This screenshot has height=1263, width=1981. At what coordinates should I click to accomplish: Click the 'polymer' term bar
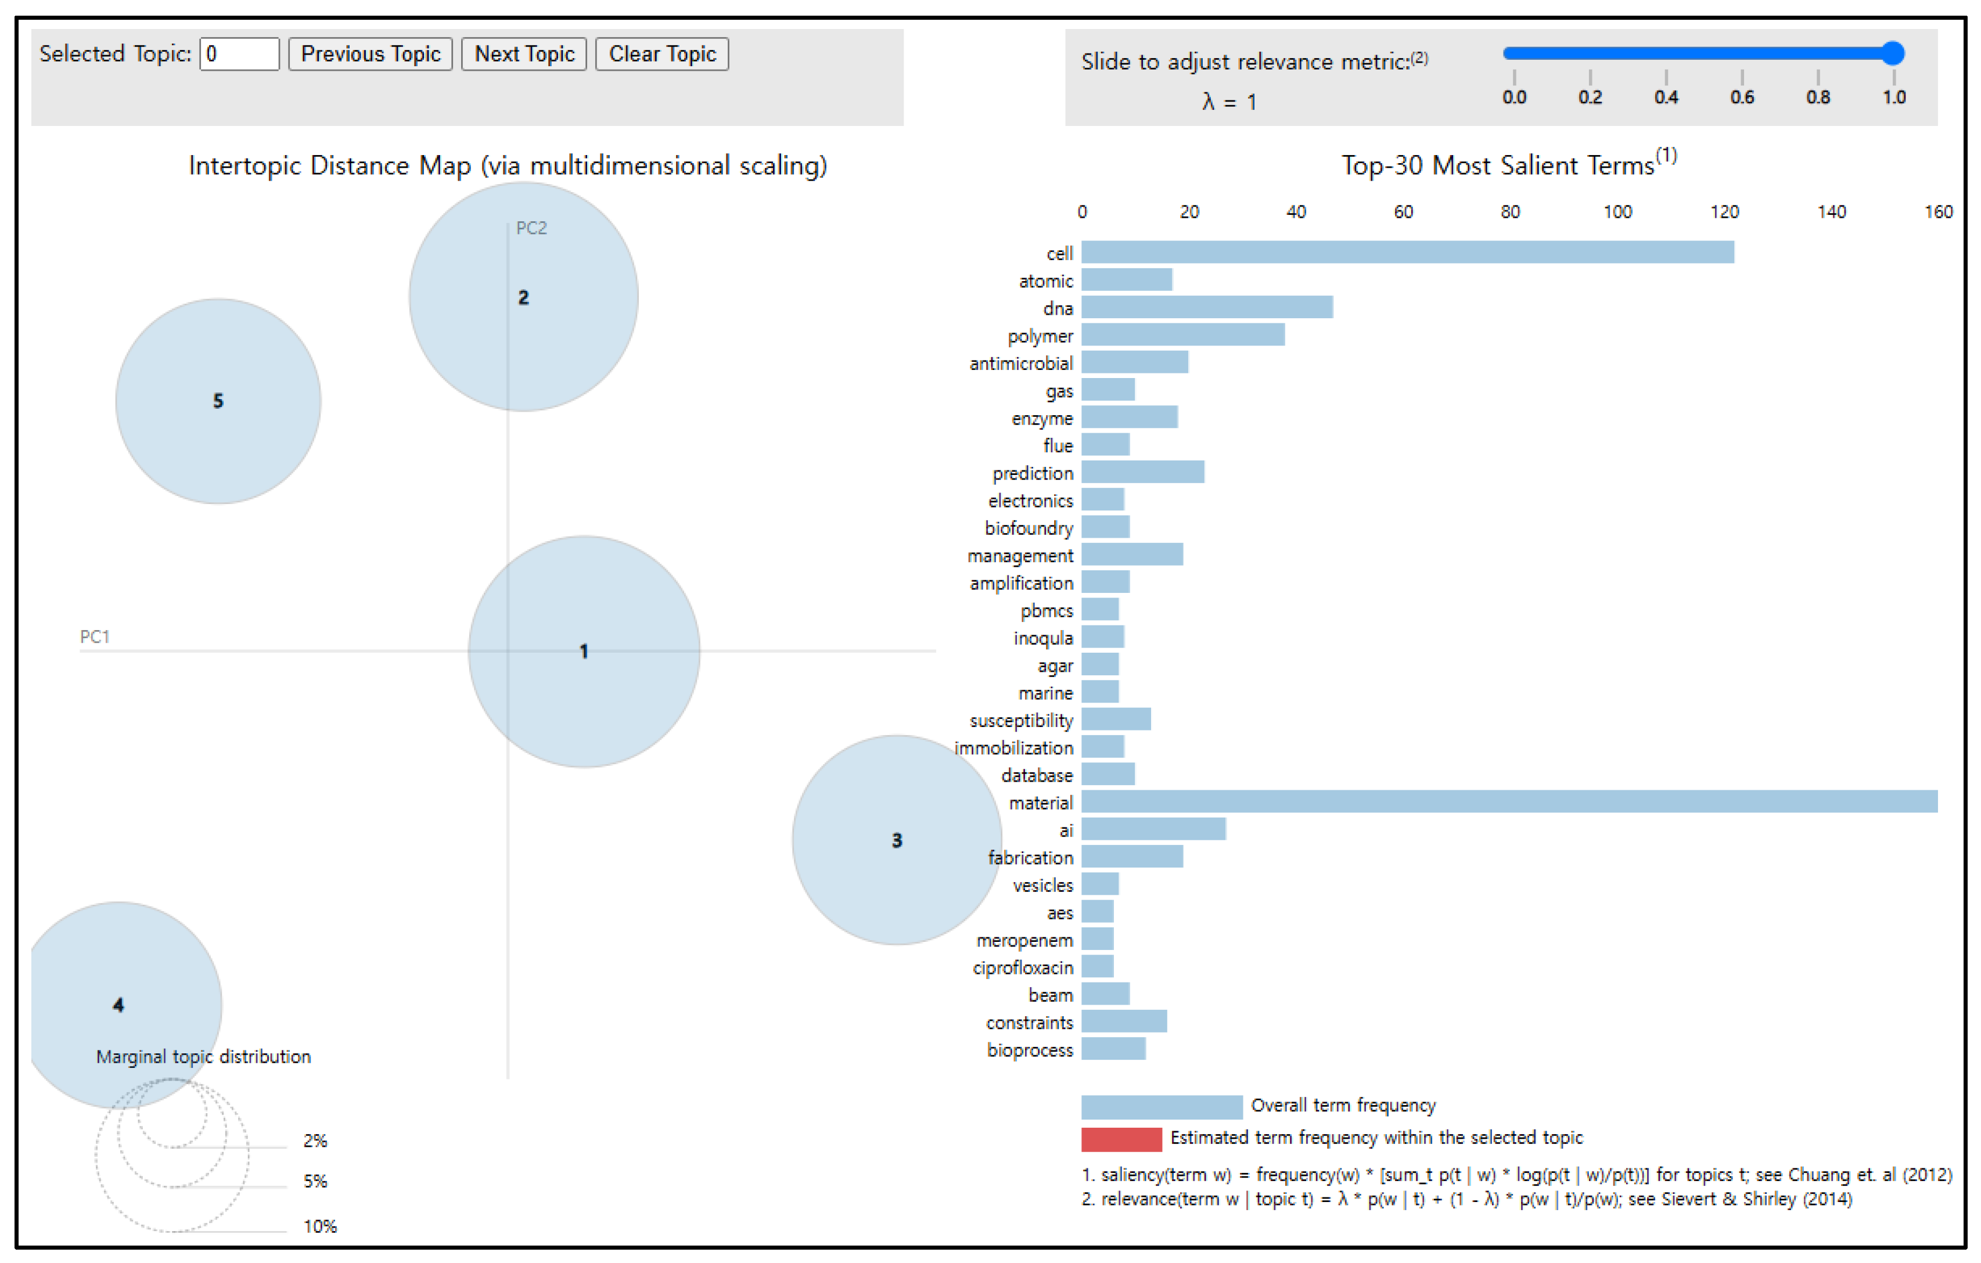click(1182, 335)
